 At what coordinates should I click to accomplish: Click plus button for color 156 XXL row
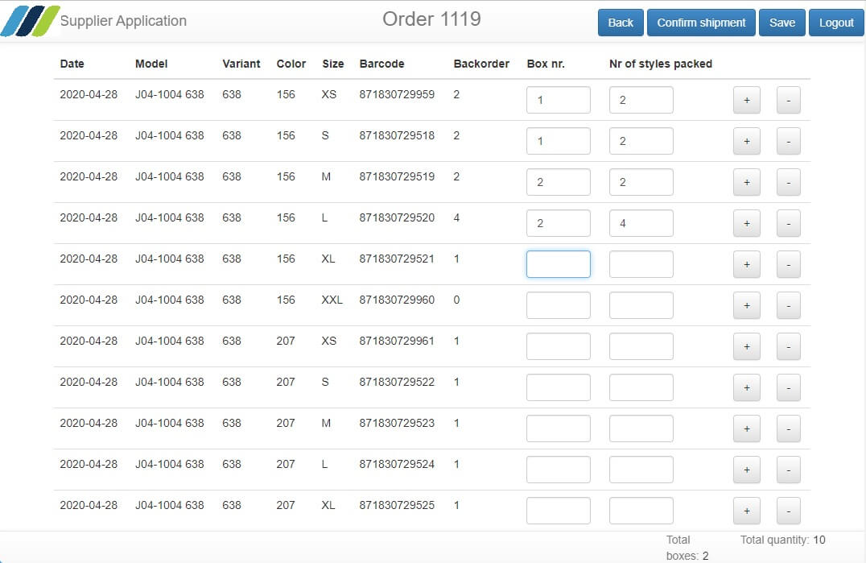(746, 306)
